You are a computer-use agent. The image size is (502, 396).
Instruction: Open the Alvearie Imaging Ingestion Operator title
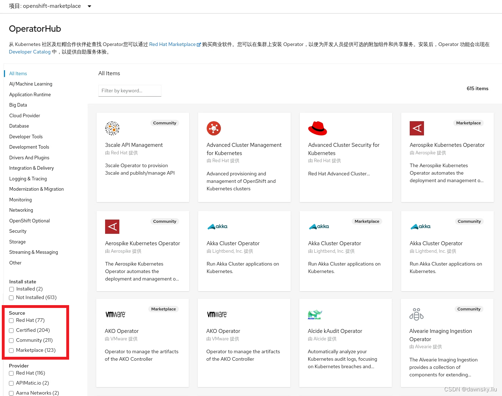click(441, 335)
